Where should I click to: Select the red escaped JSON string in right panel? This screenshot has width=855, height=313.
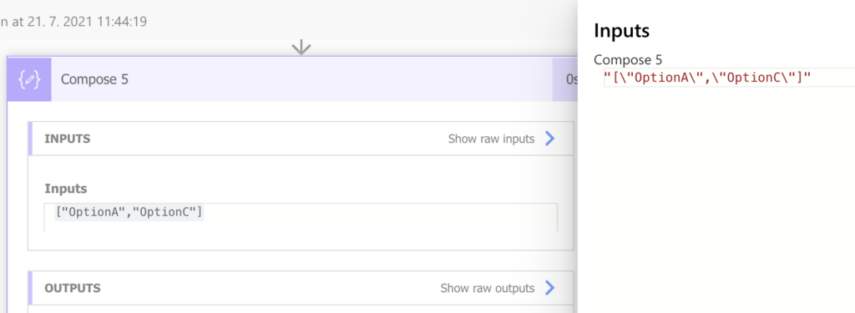point(708,78)
